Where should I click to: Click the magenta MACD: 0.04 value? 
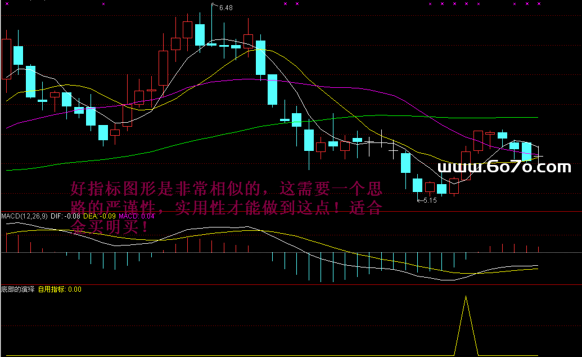[136, 216]
